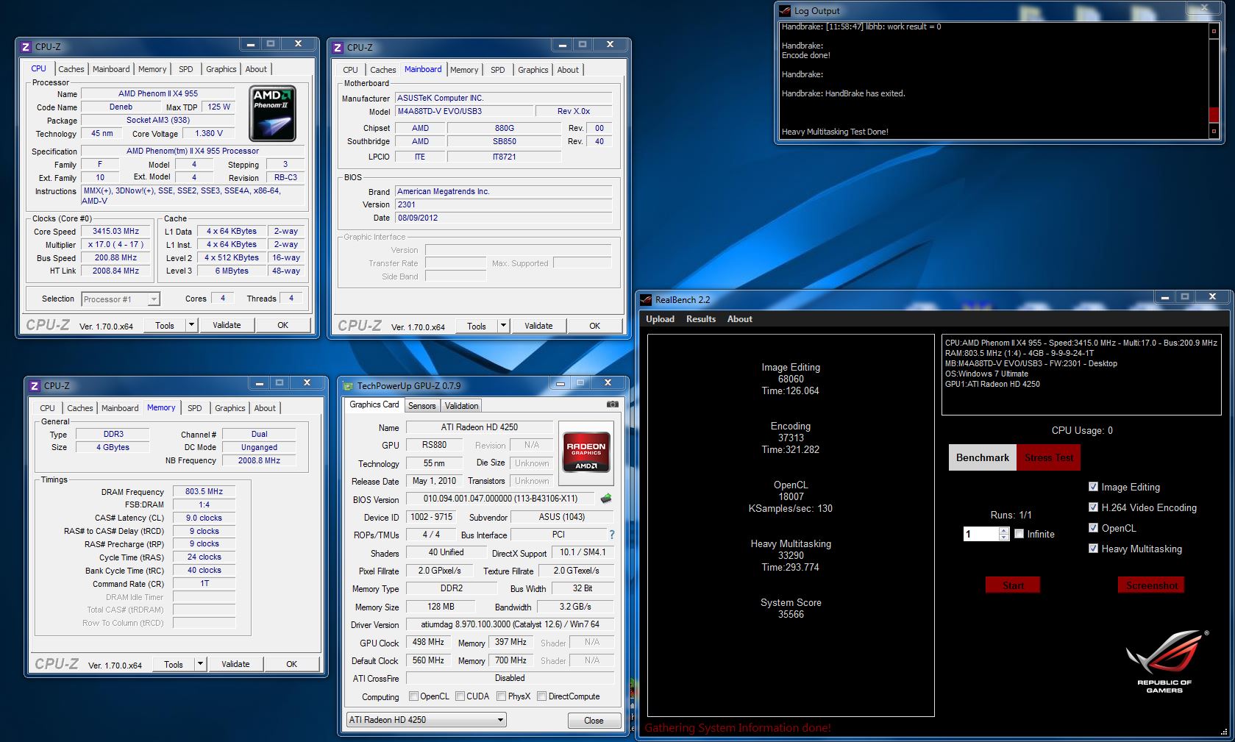Tick the DirectCompute checkbox in GPU-Z
The width and height of the screenshot is (1235, 742).
(541, 696)
